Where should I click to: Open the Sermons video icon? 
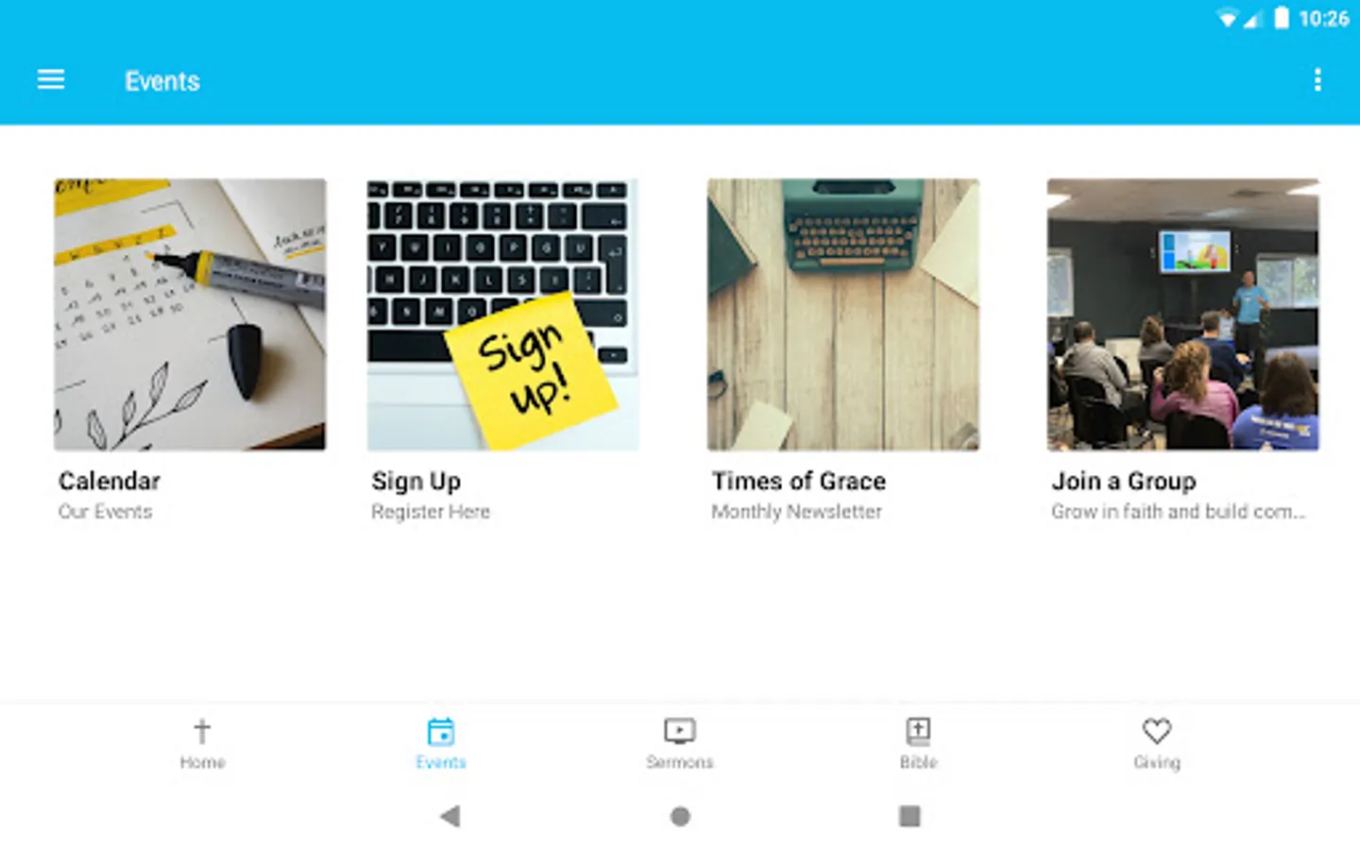(680, 731)
